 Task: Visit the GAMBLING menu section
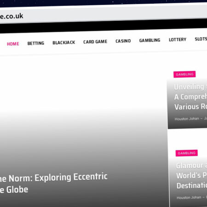click(149, 40)
